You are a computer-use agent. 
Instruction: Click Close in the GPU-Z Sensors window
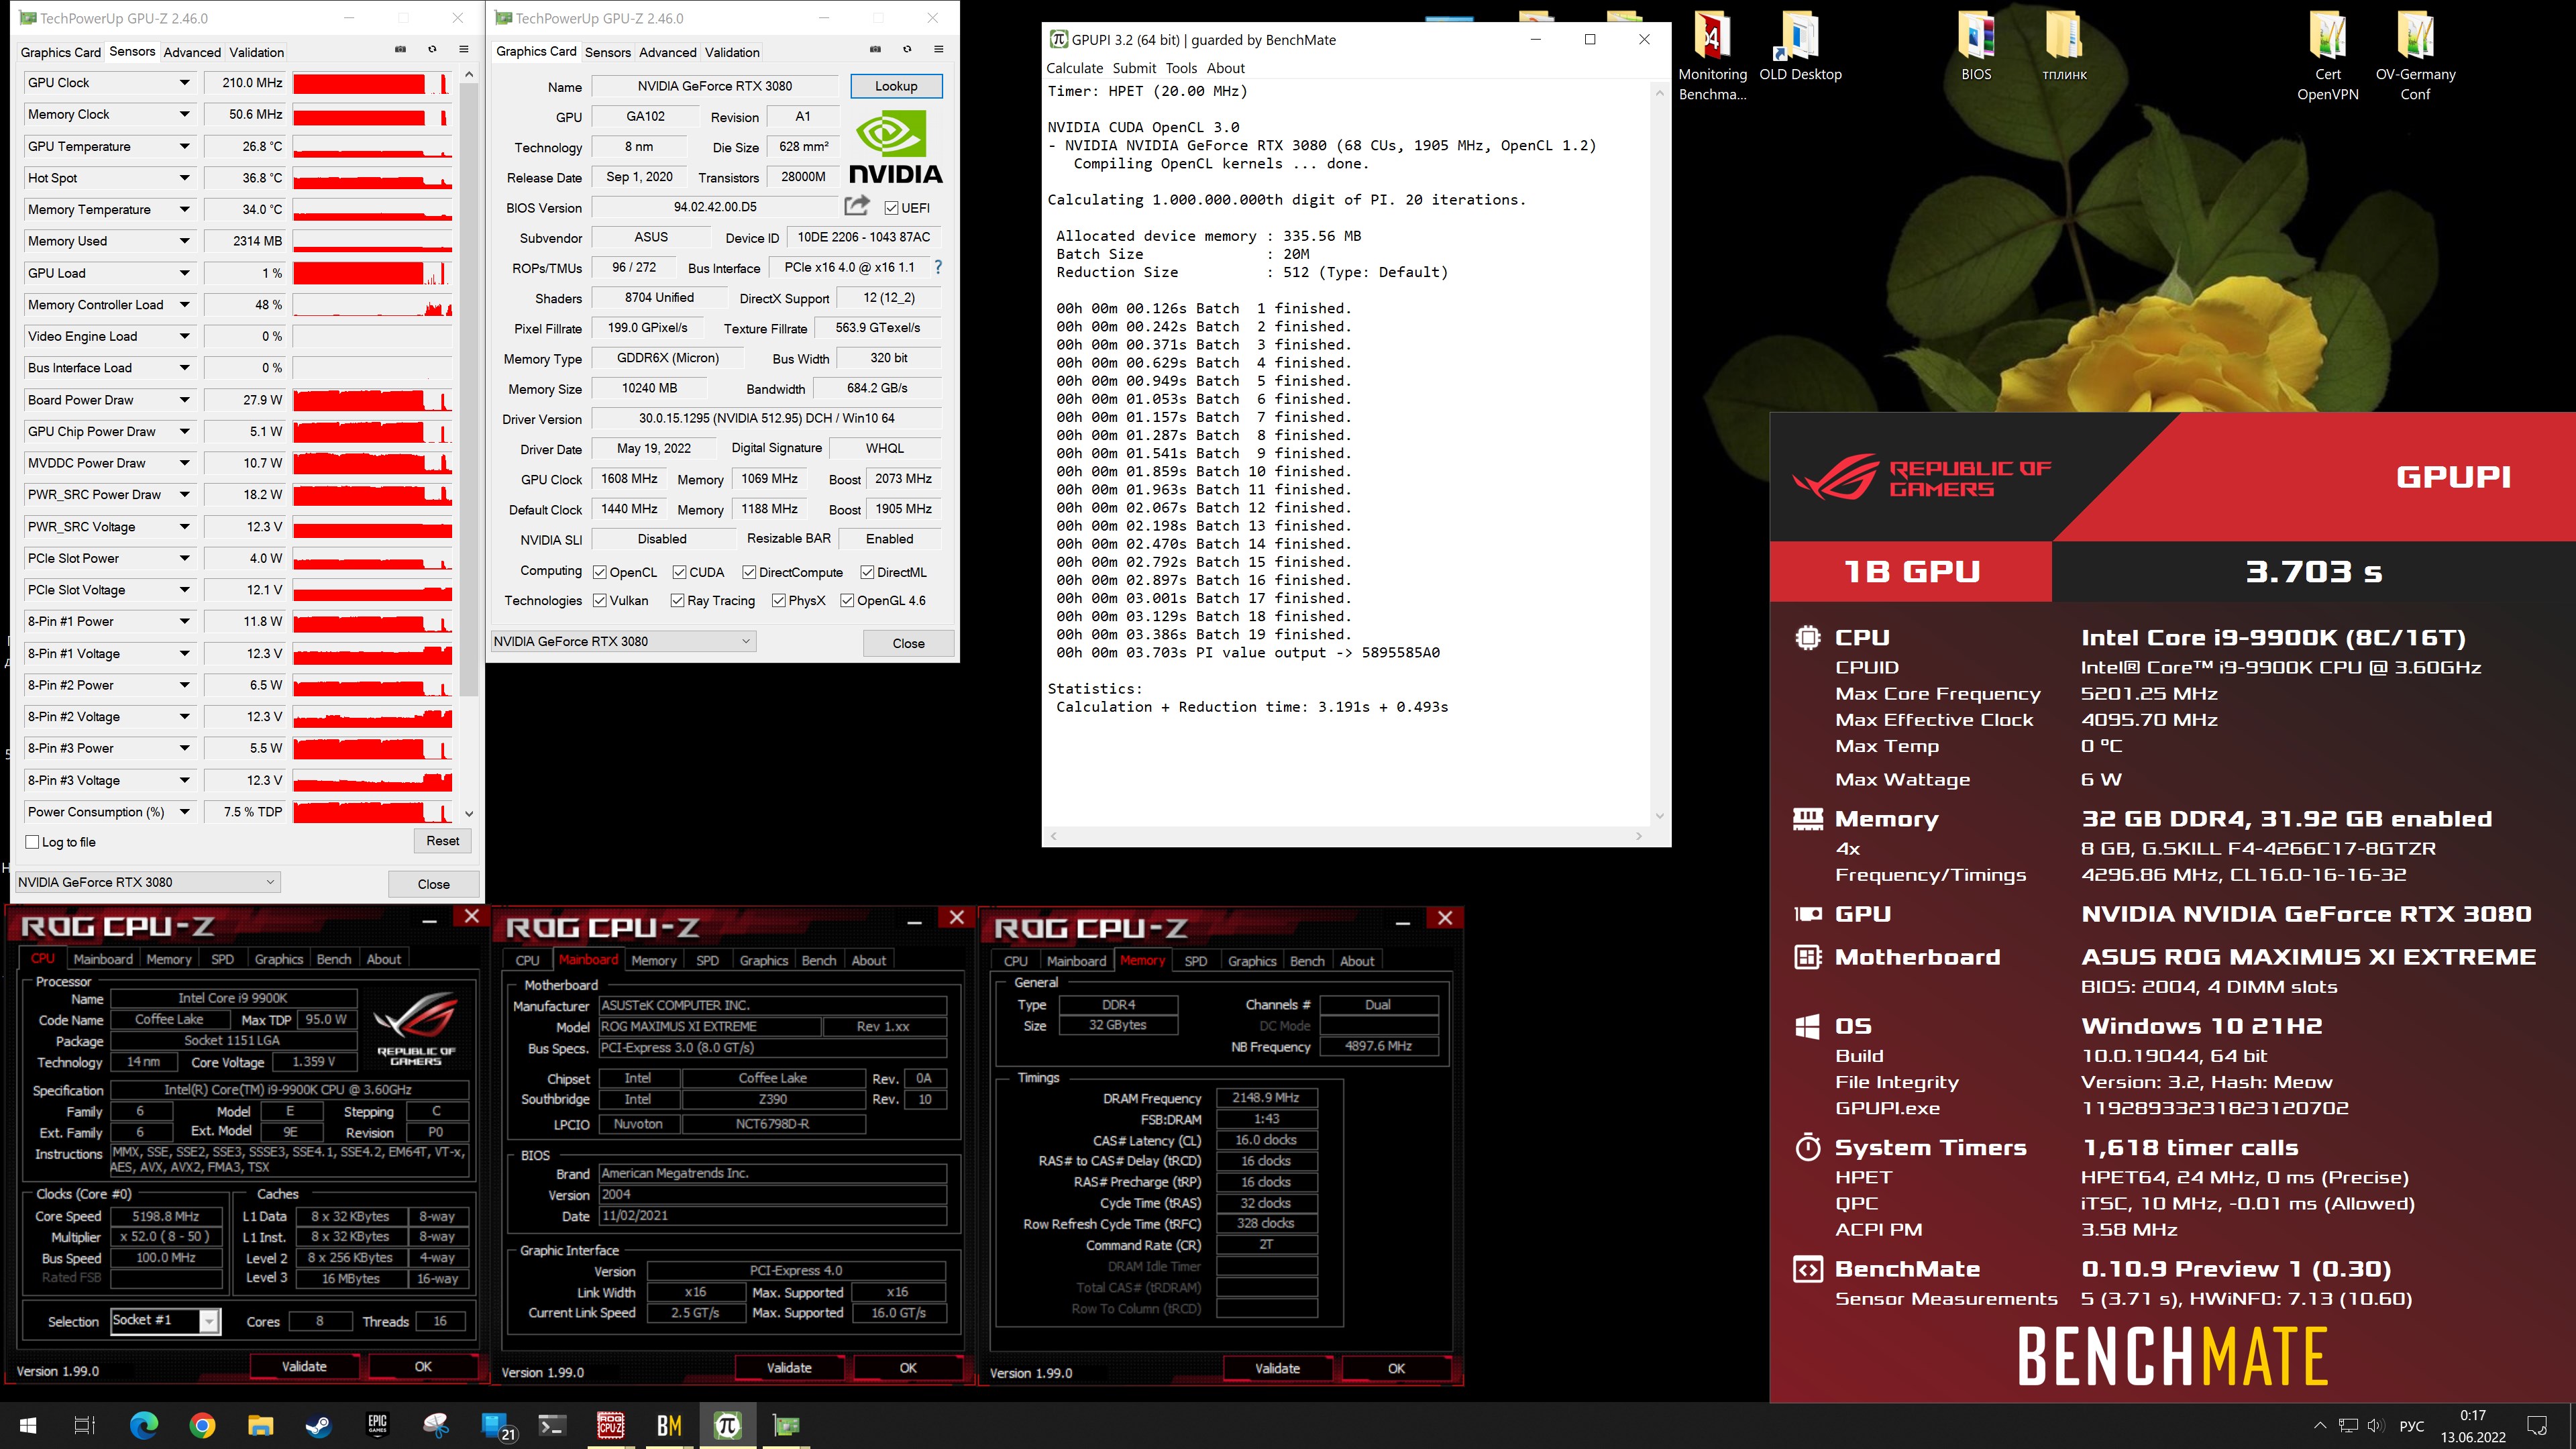point(433,884)
